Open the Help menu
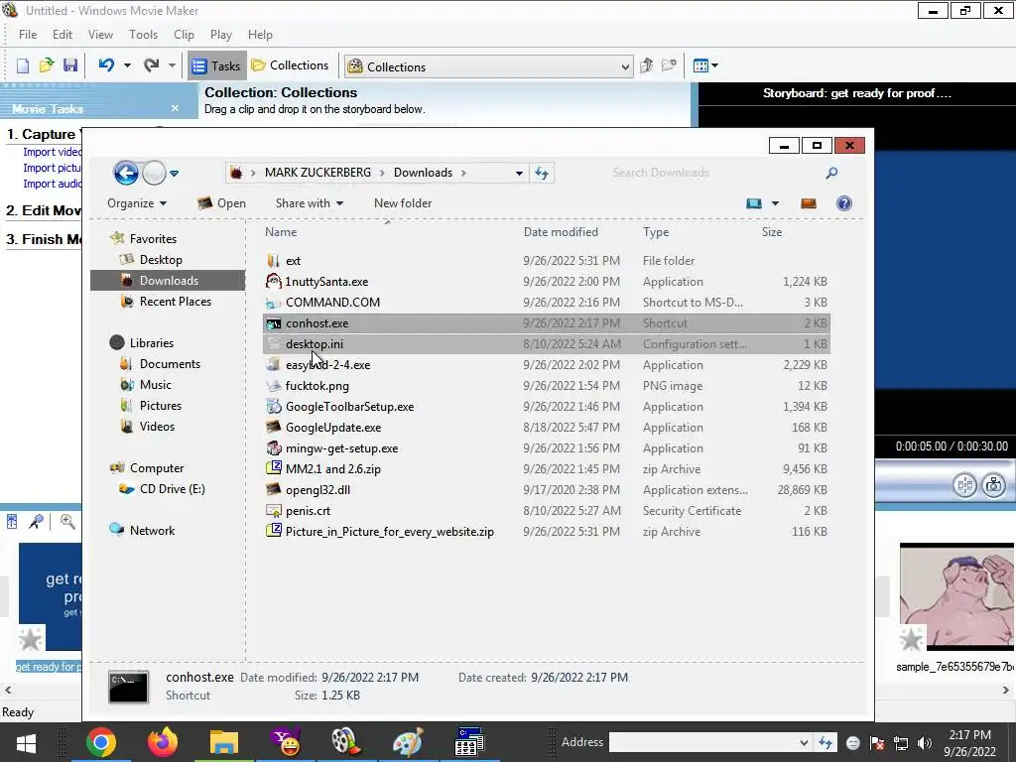Image resolution: width=1016 pixels, height=762 pixels. coord(260,35)
